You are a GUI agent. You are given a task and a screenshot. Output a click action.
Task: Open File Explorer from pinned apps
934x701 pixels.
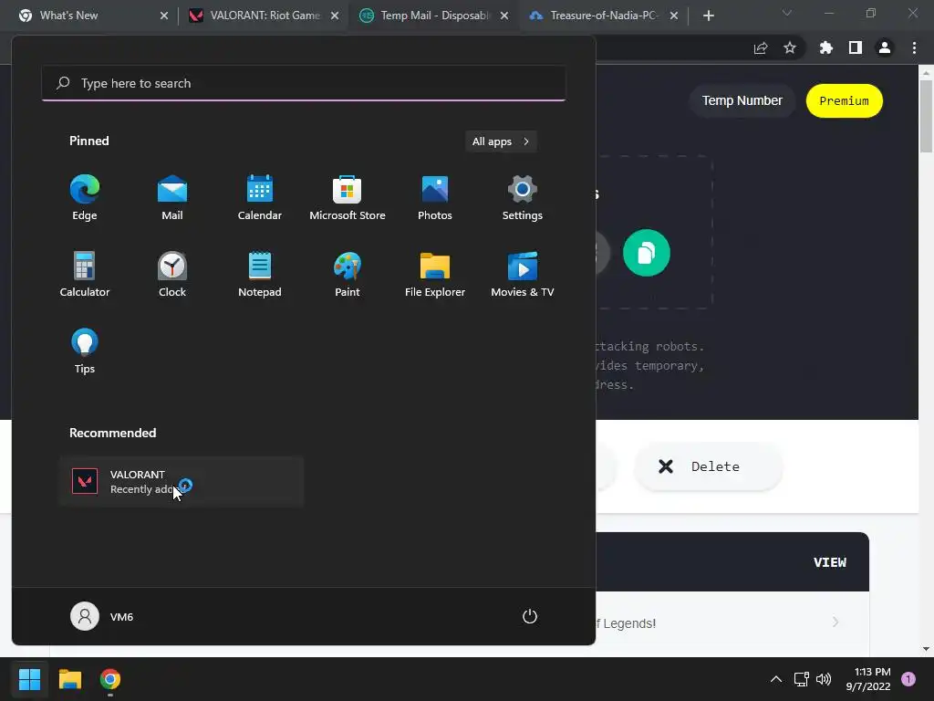435,274
